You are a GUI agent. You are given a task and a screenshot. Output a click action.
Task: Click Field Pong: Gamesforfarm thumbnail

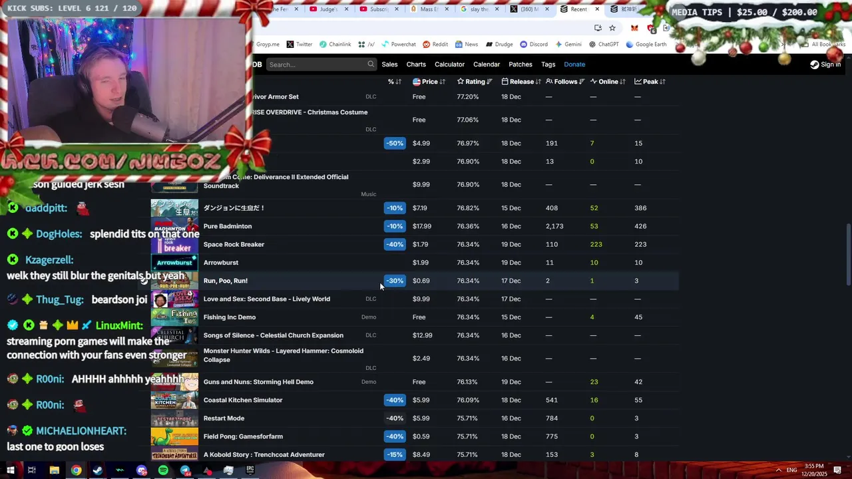pyautogui.click(x=174, y=436)
